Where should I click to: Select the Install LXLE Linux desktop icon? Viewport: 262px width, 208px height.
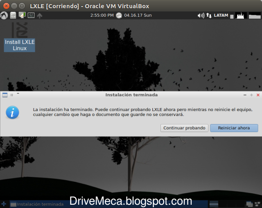tap(20, 37)
